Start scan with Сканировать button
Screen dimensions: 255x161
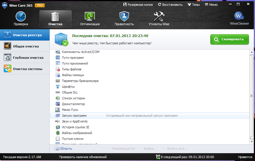coord(229,39)
